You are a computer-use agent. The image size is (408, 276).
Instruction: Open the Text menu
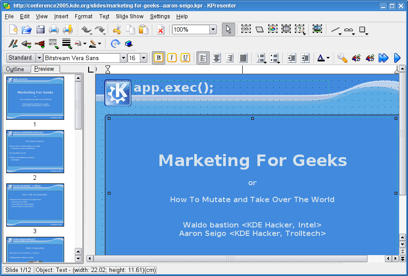point(104,16)
